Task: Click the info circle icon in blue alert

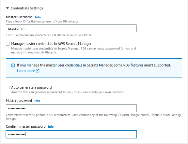Action: [13, 65]
